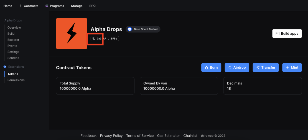
Task: Open the Settings sidebar page
Action: click(13, 52)
